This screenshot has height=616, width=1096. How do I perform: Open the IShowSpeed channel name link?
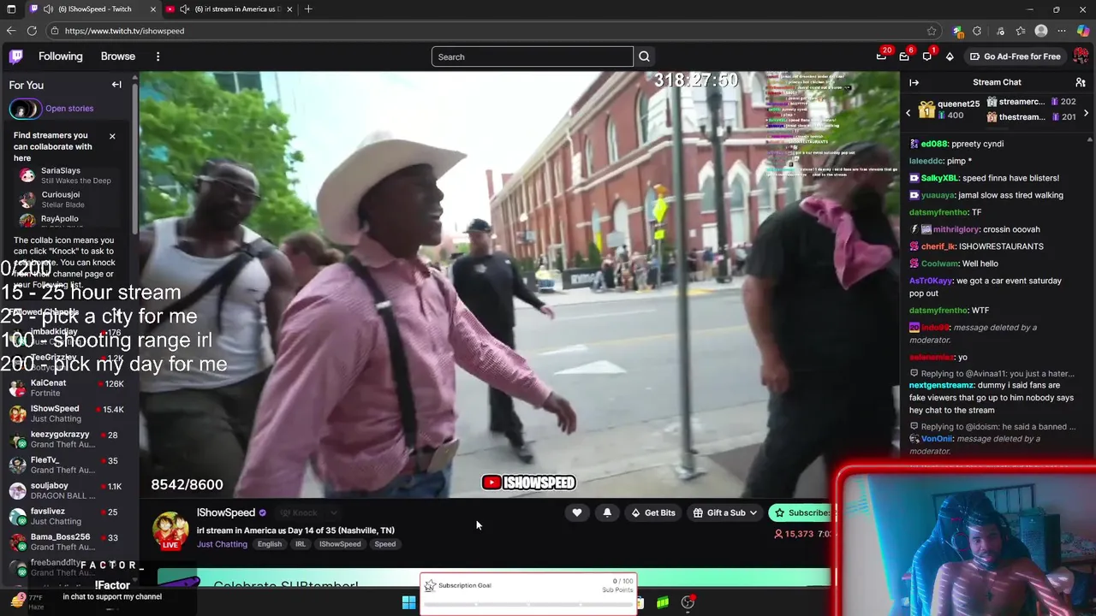[x=226, y=512]
